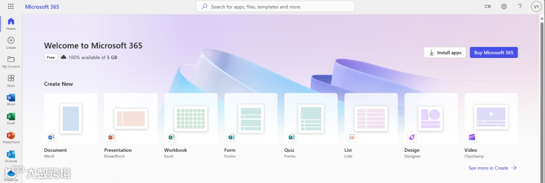Screen dimensions: 545x183
Task: Click the vertical page scrollbar
Action: pyautogui.click(x=542, y=101)
